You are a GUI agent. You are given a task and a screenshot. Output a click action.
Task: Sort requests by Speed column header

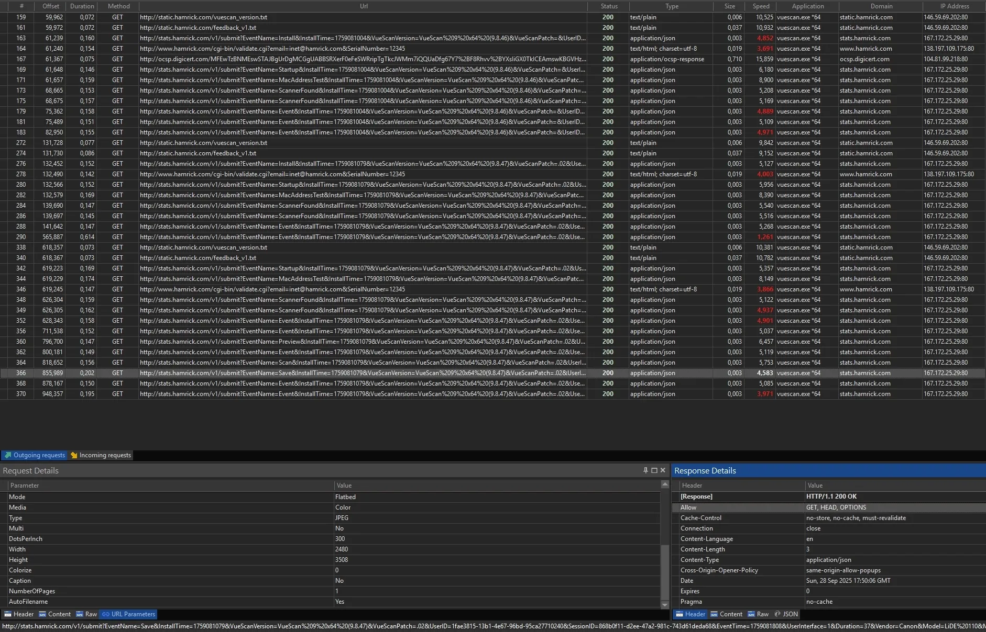tap(761, 6)
